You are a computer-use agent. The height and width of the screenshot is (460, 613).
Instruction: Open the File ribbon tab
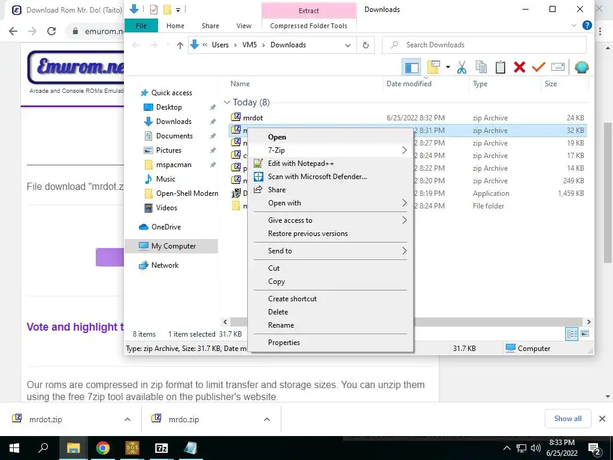tap(141, 26)
